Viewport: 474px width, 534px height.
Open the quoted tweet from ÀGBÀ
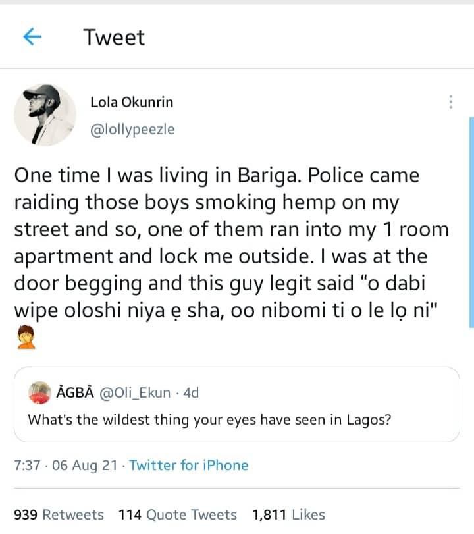[237, 402]
